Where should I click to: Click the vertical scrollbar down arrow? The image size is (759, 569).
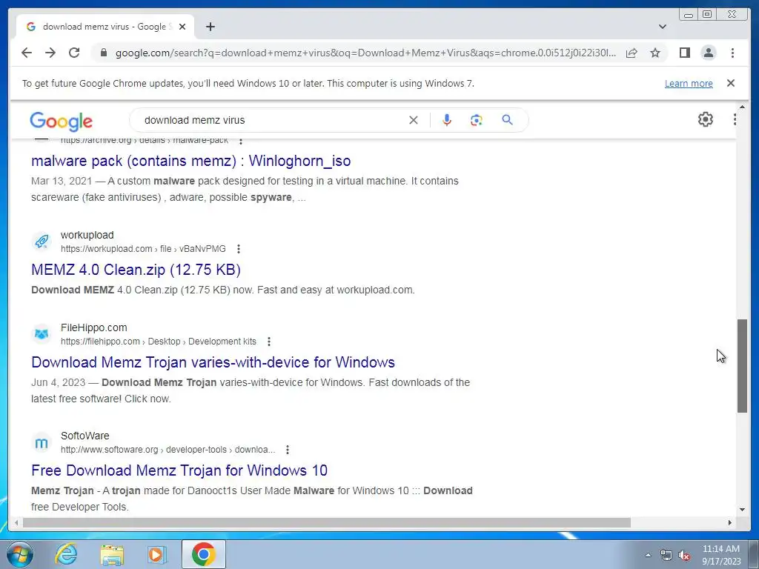(742, 510)
